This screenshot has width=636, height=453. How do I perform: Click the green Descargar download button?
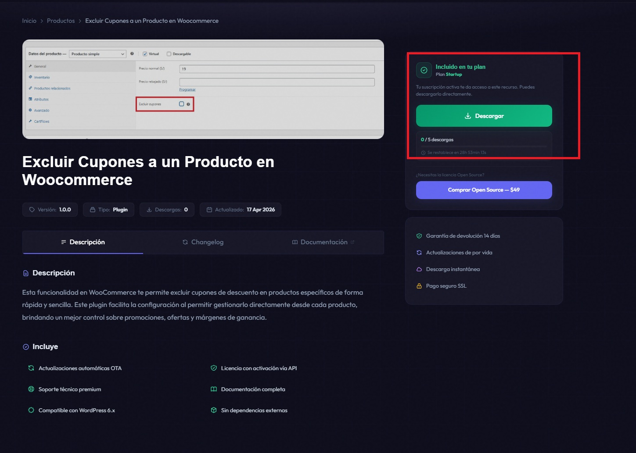(484, 116)
